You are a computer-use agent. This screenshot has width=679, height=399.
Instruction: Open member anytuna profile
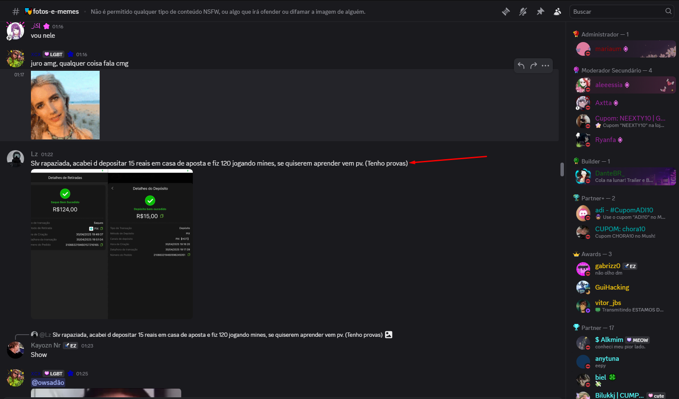(x=624, y=362)
